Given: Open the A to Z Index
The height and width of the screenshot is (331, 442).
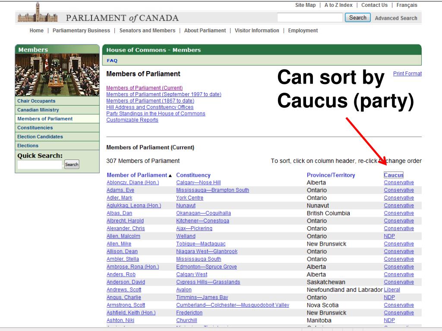Looking at the screenshot, I should pos(338,5).
